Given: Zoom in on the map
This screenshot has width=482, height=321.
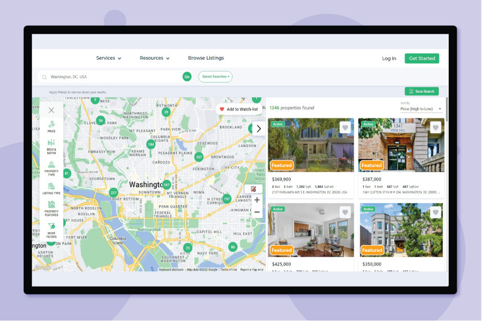Looking at the screenshot, I should coord(257,200).
